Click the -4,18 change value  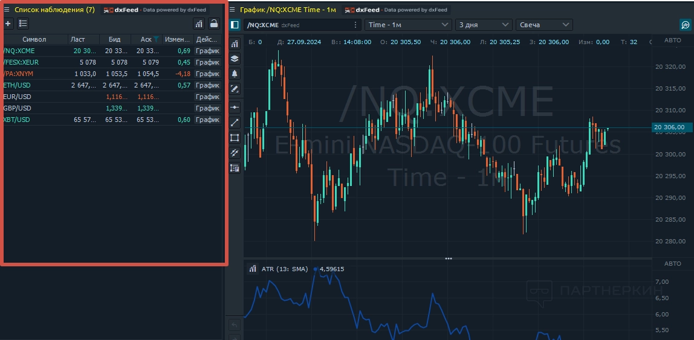(183, 74)
